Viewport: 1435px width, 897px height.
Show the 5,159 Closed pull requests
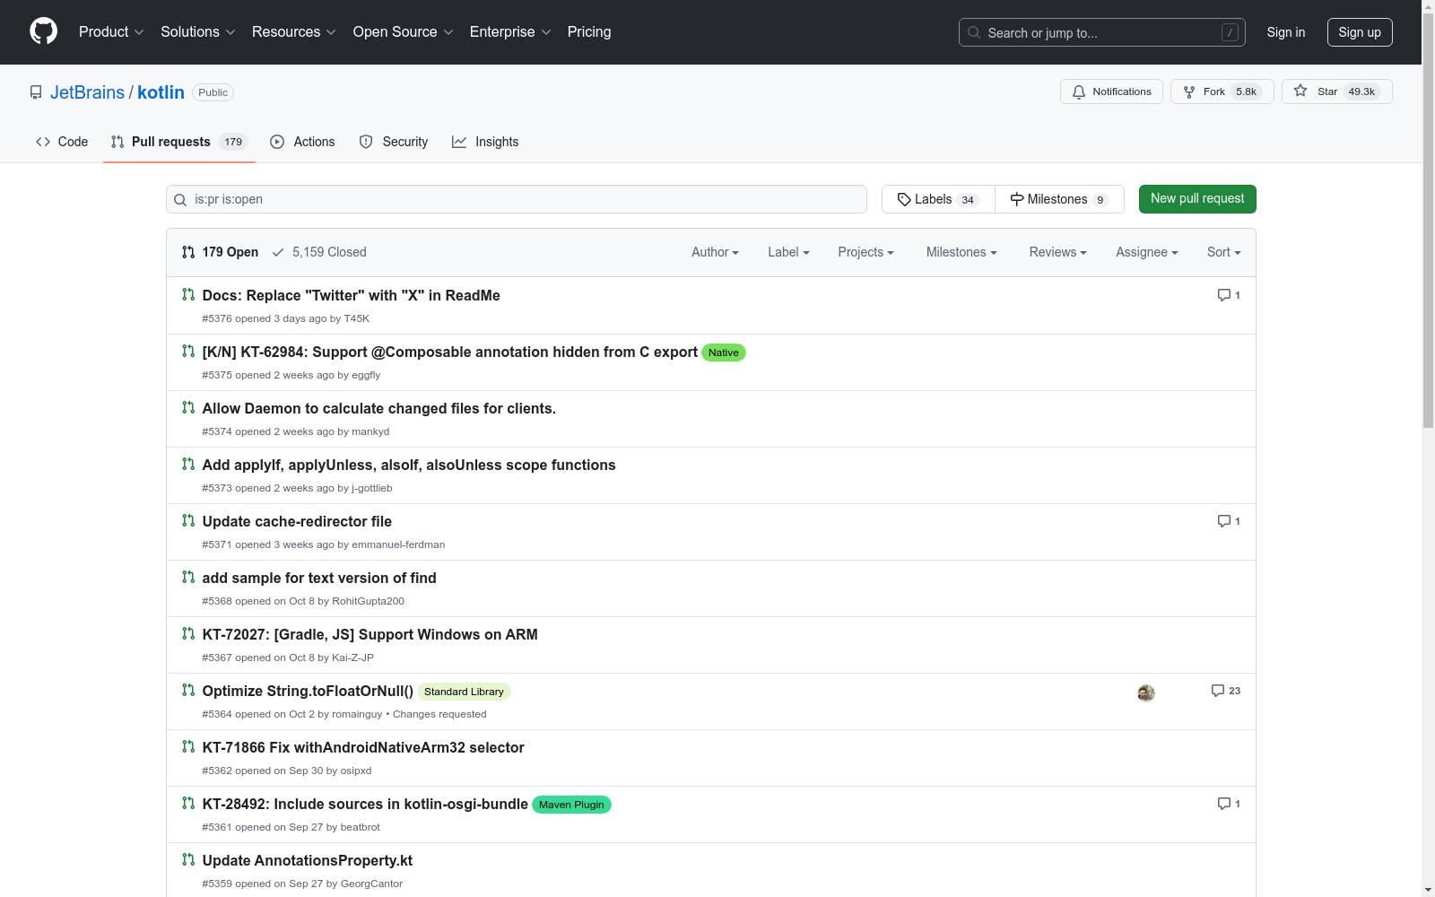click(x=319, y=252)
